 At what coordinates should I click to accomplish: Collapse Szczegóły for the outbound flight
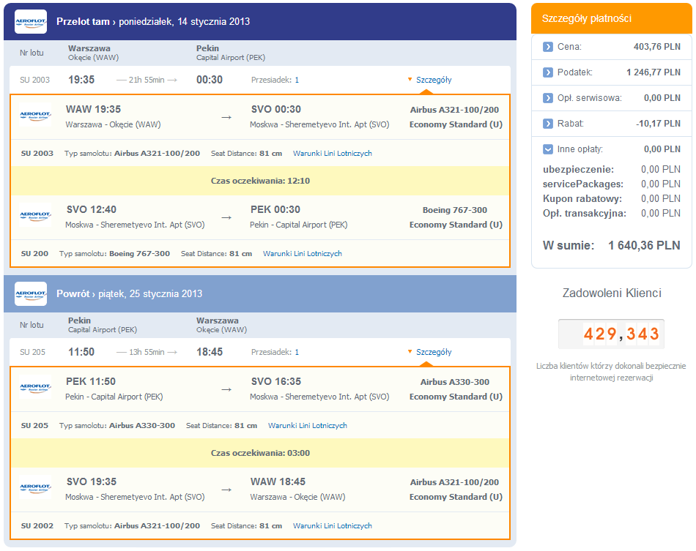click(433, 80)
